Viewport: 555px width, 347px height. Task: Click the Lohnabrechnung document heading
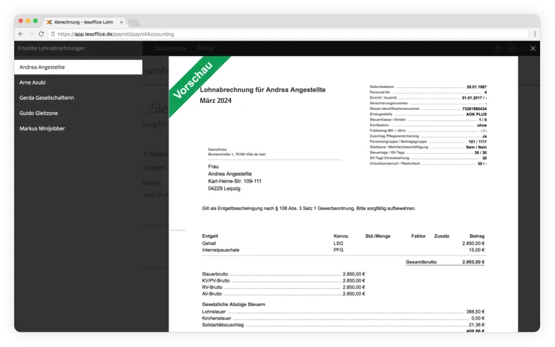pyautogui.click(x=263, y=90)
